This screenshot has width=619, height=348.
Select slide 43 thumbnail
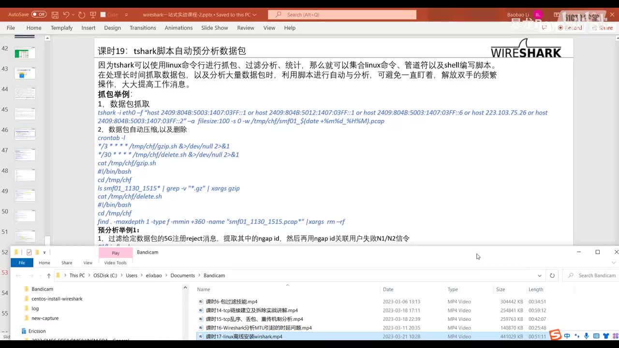[x=25, y=73]
